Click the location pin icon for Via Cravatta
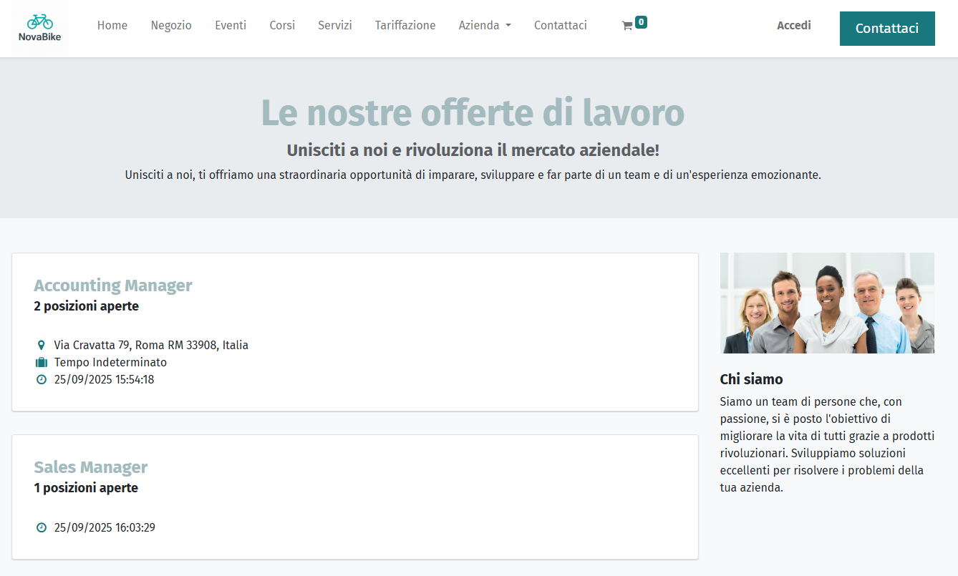Image resolution: width=958 pixels, height=576 pixels. pos(41,346)
